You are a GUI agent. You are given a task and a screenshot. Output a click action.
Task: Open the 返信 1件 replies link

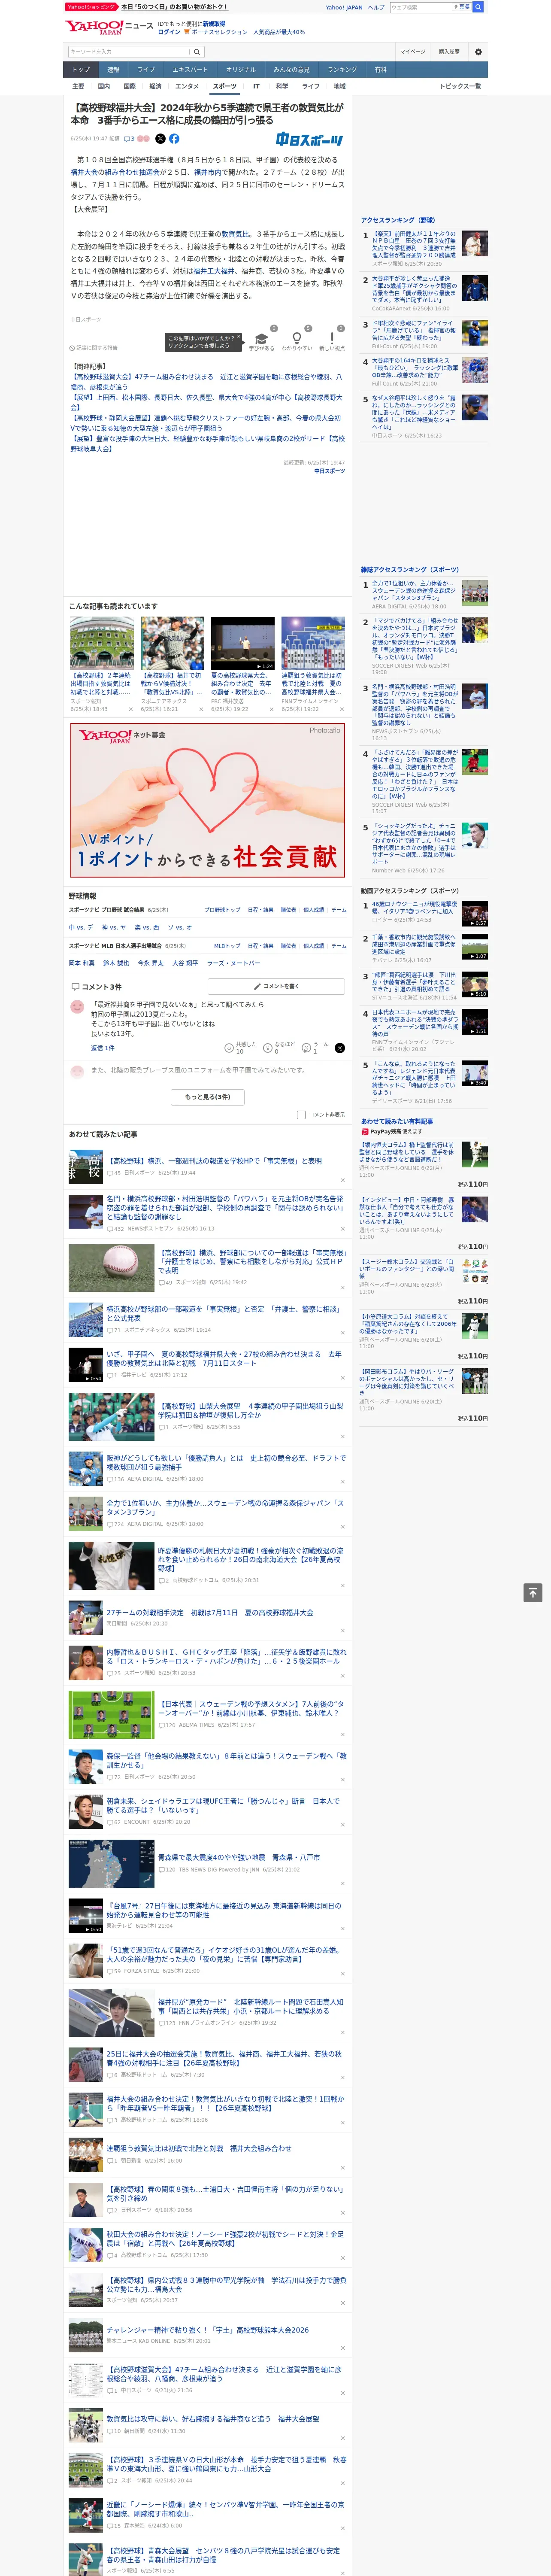click(x=103, y=1048)
